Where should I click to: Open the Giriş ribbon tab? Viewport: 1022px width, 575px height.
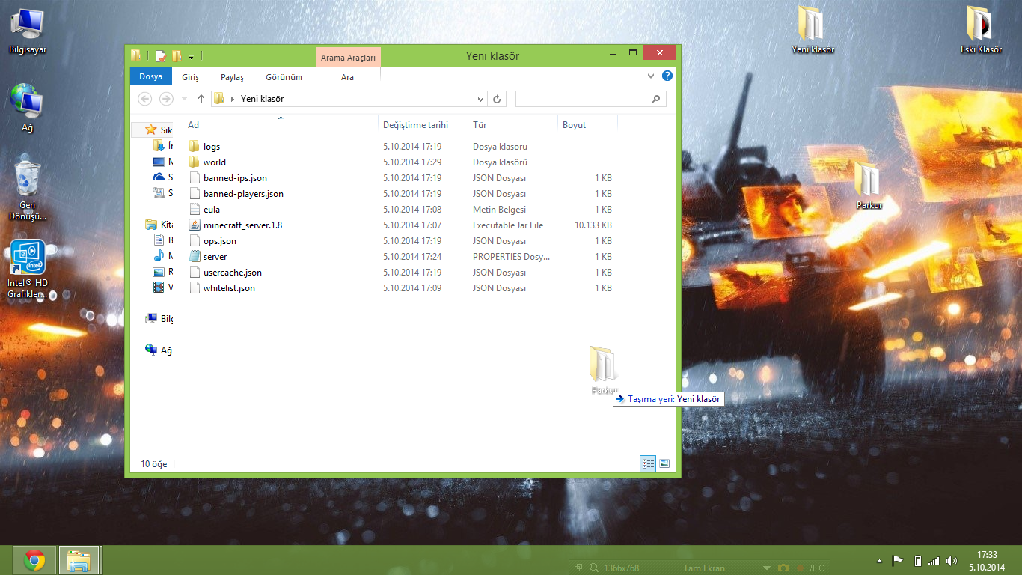(190, 77)
